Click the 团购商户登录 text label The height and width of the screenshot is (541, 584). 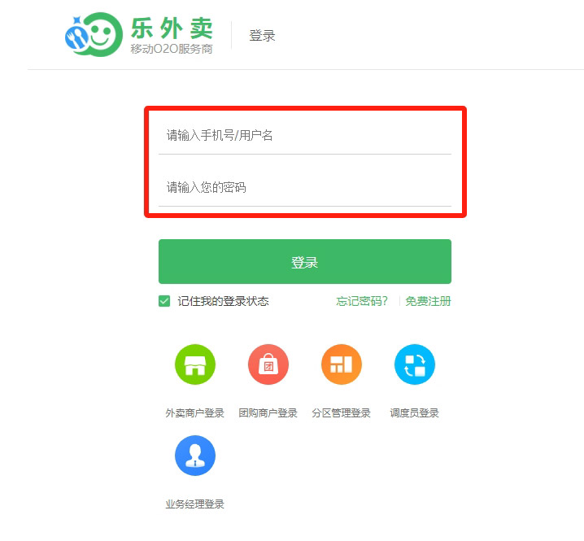pos(268,412)
